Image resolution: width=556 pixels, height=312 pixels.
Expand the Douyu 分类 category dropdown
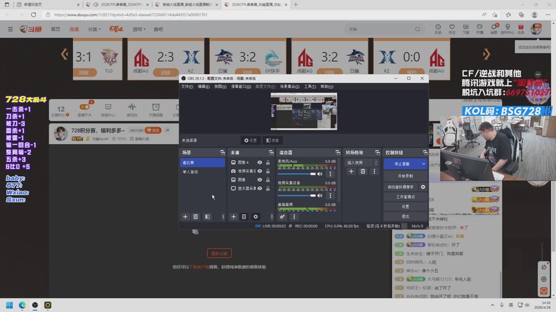pyautogui.click(x=95, y=29)
